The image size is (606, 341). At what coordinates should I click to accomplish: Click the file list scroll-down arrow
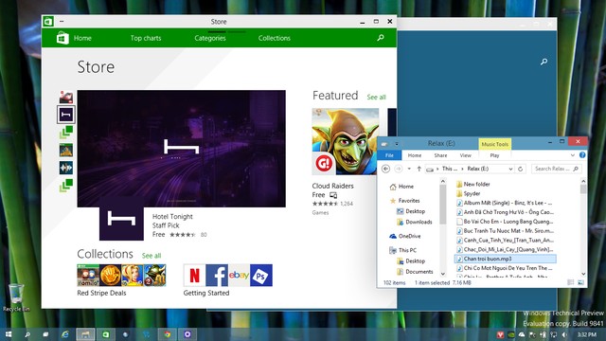583,274
